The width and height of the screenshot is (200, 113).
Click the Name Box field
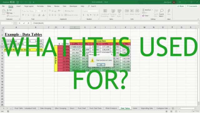[x=7, y=23]
